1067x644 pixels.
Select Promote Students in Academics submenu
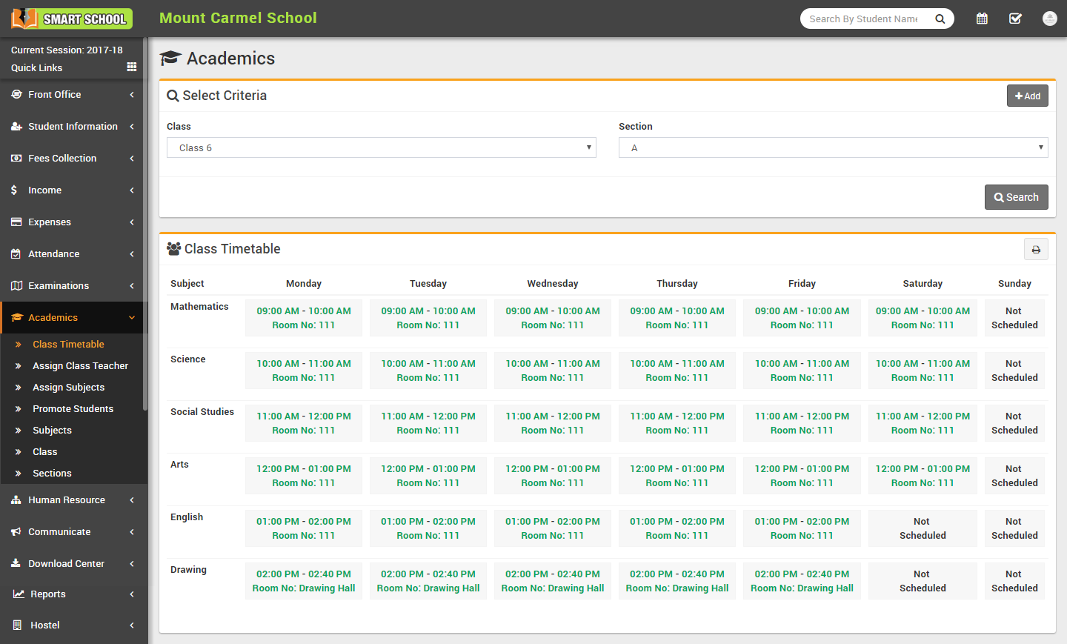73,409
